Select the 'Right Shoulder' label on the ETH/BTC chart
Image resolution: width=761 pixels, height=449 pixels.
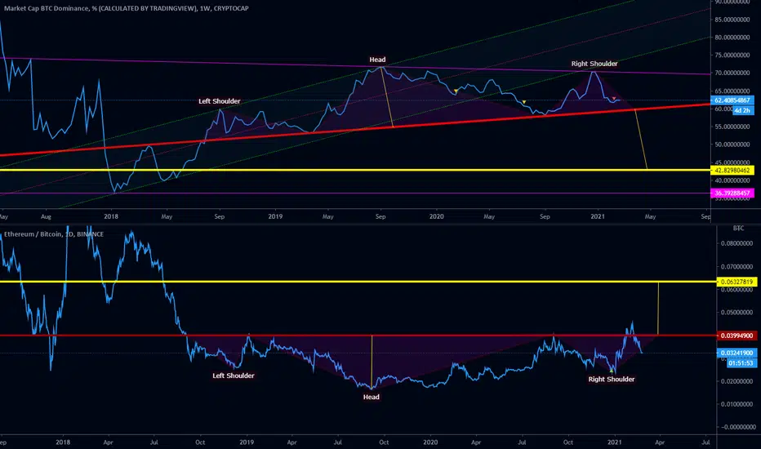(x=612, y=379)
